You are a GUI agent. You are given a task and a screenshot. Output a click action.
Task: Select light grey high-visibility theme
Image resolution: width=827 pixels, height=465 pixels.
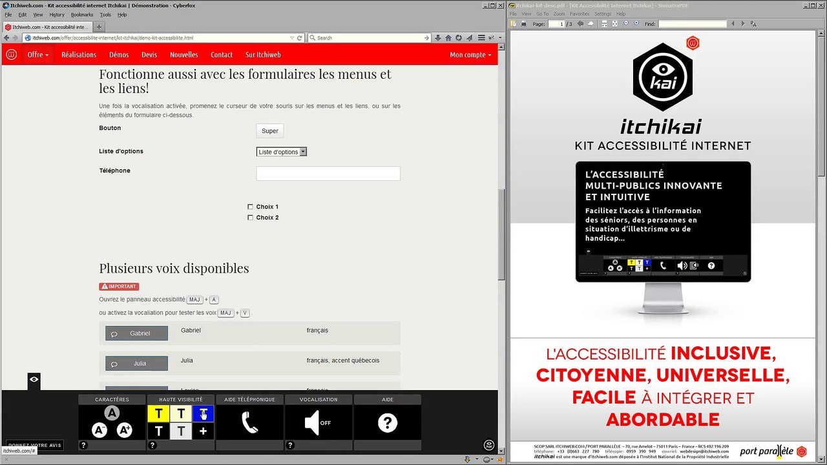coord(181,431)
